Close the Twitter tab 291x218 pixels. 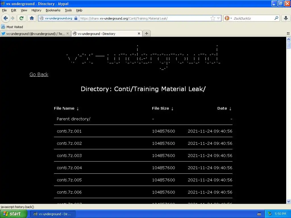click(68, 33)
